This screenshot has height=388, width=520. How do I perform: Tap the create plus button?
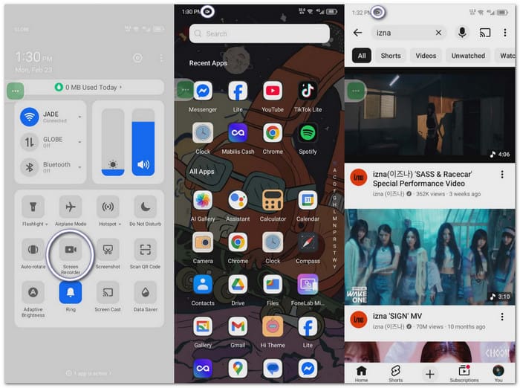(430, 374)
